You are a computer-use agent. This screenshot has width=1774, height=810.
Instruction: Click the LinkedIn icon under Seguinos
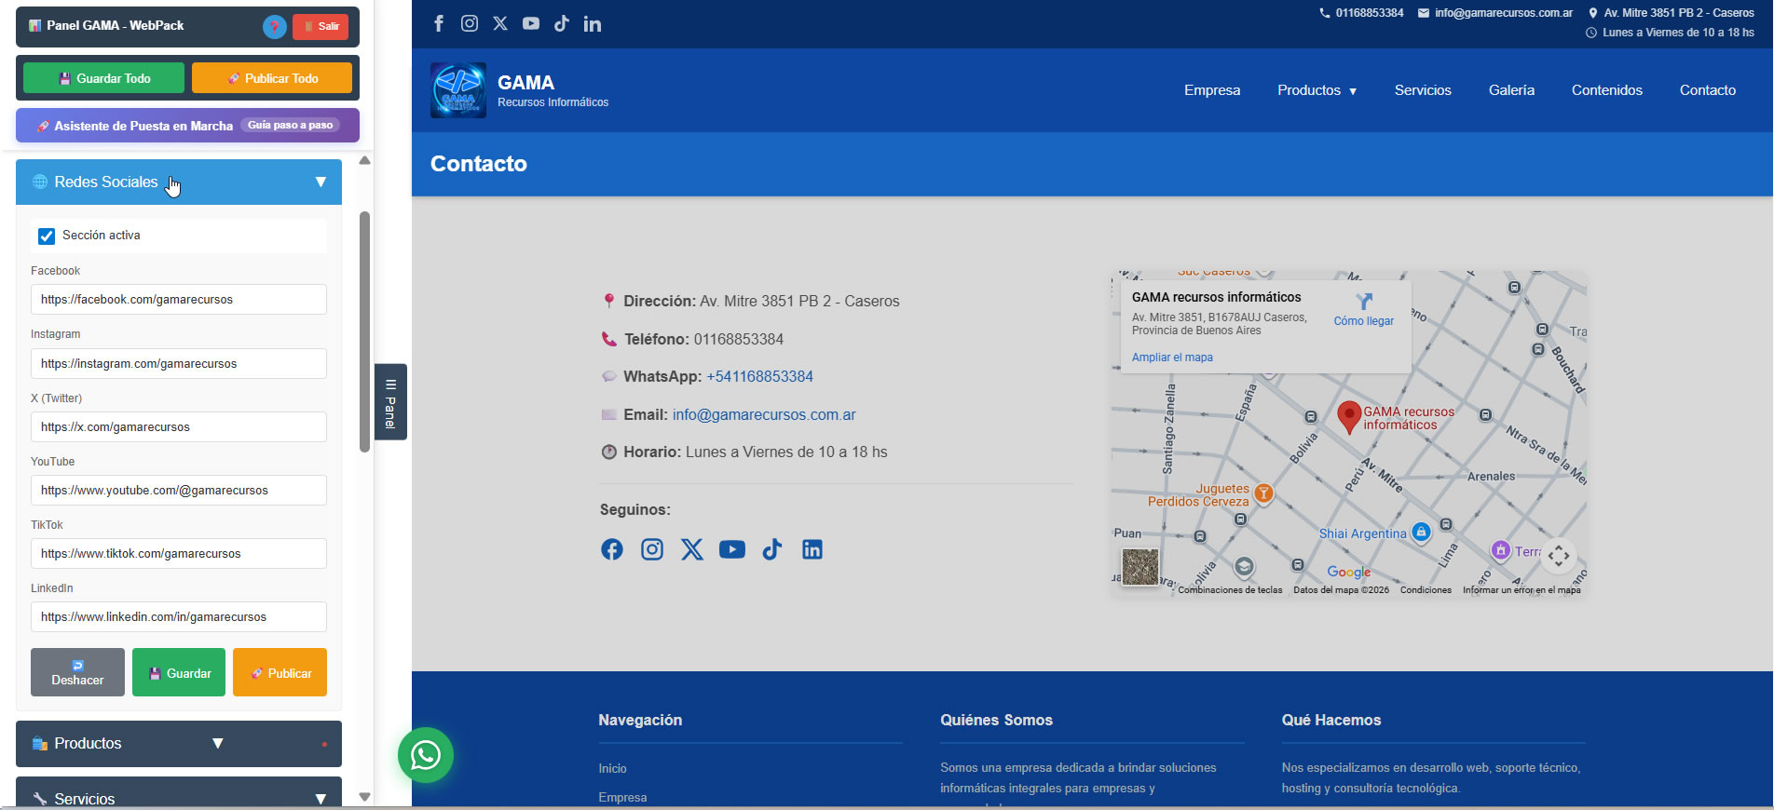[812, 549]
